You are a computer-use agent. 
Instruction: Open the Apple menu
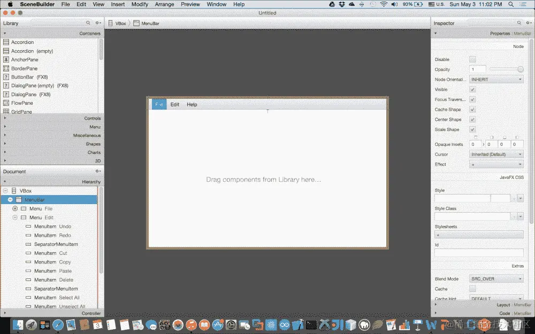tap(10, 4)
